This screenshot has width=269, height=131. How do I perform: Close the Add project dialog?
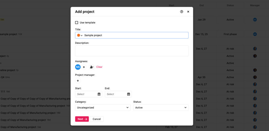click(188, 12)
